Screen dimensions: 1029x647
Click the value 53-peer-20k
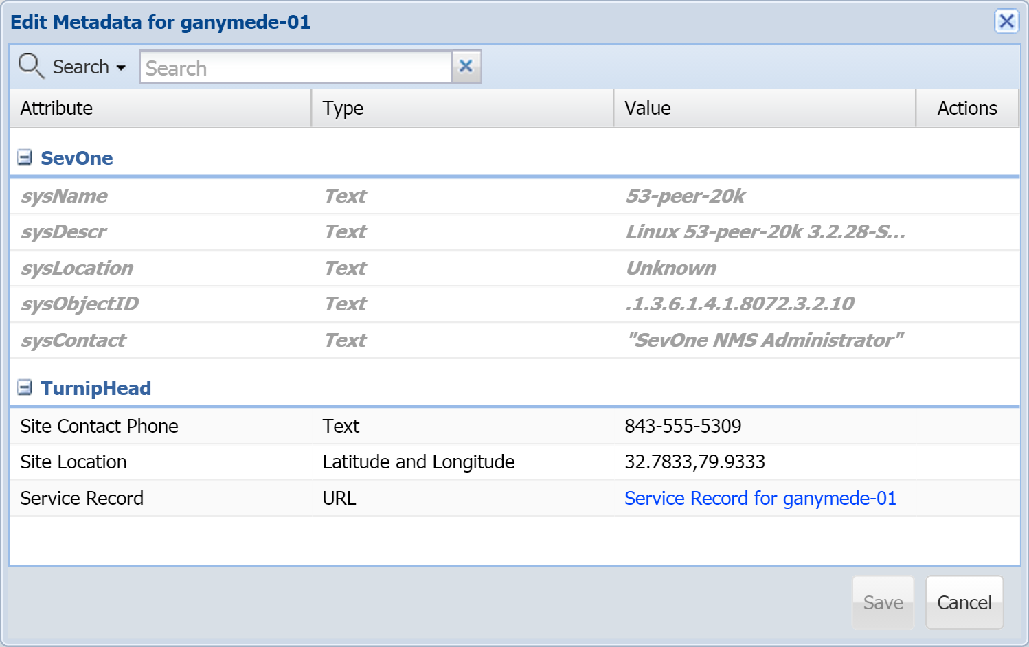coord(685,196)
